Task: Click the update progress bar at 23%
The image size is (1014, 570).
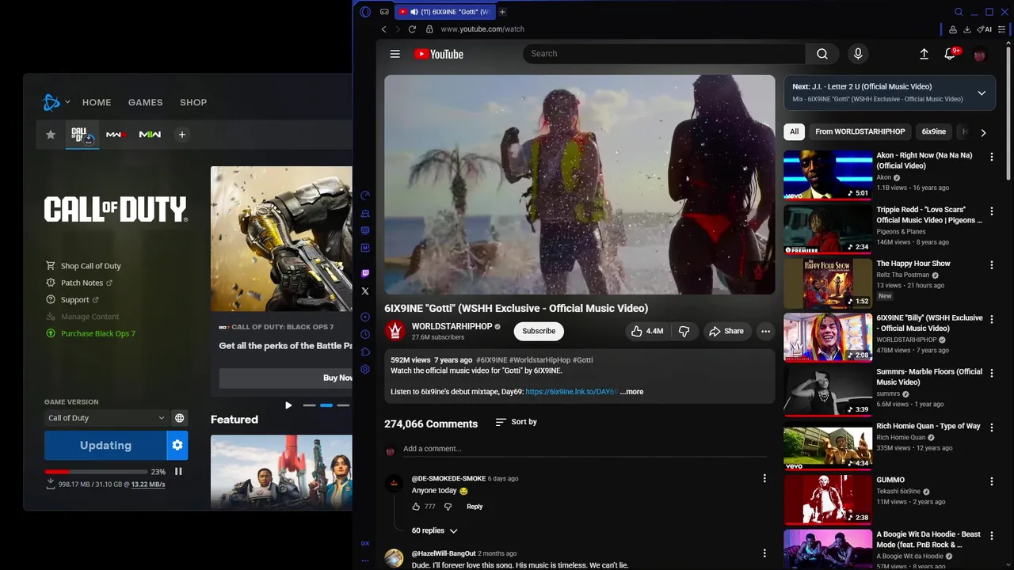Action: point(95,472)
